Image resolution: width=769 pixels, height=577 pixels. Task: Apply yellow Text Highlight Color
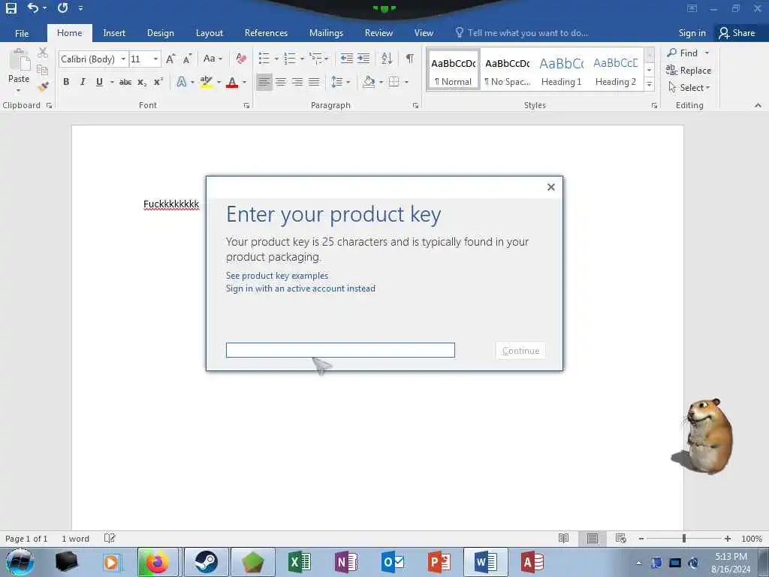point(207,82)
